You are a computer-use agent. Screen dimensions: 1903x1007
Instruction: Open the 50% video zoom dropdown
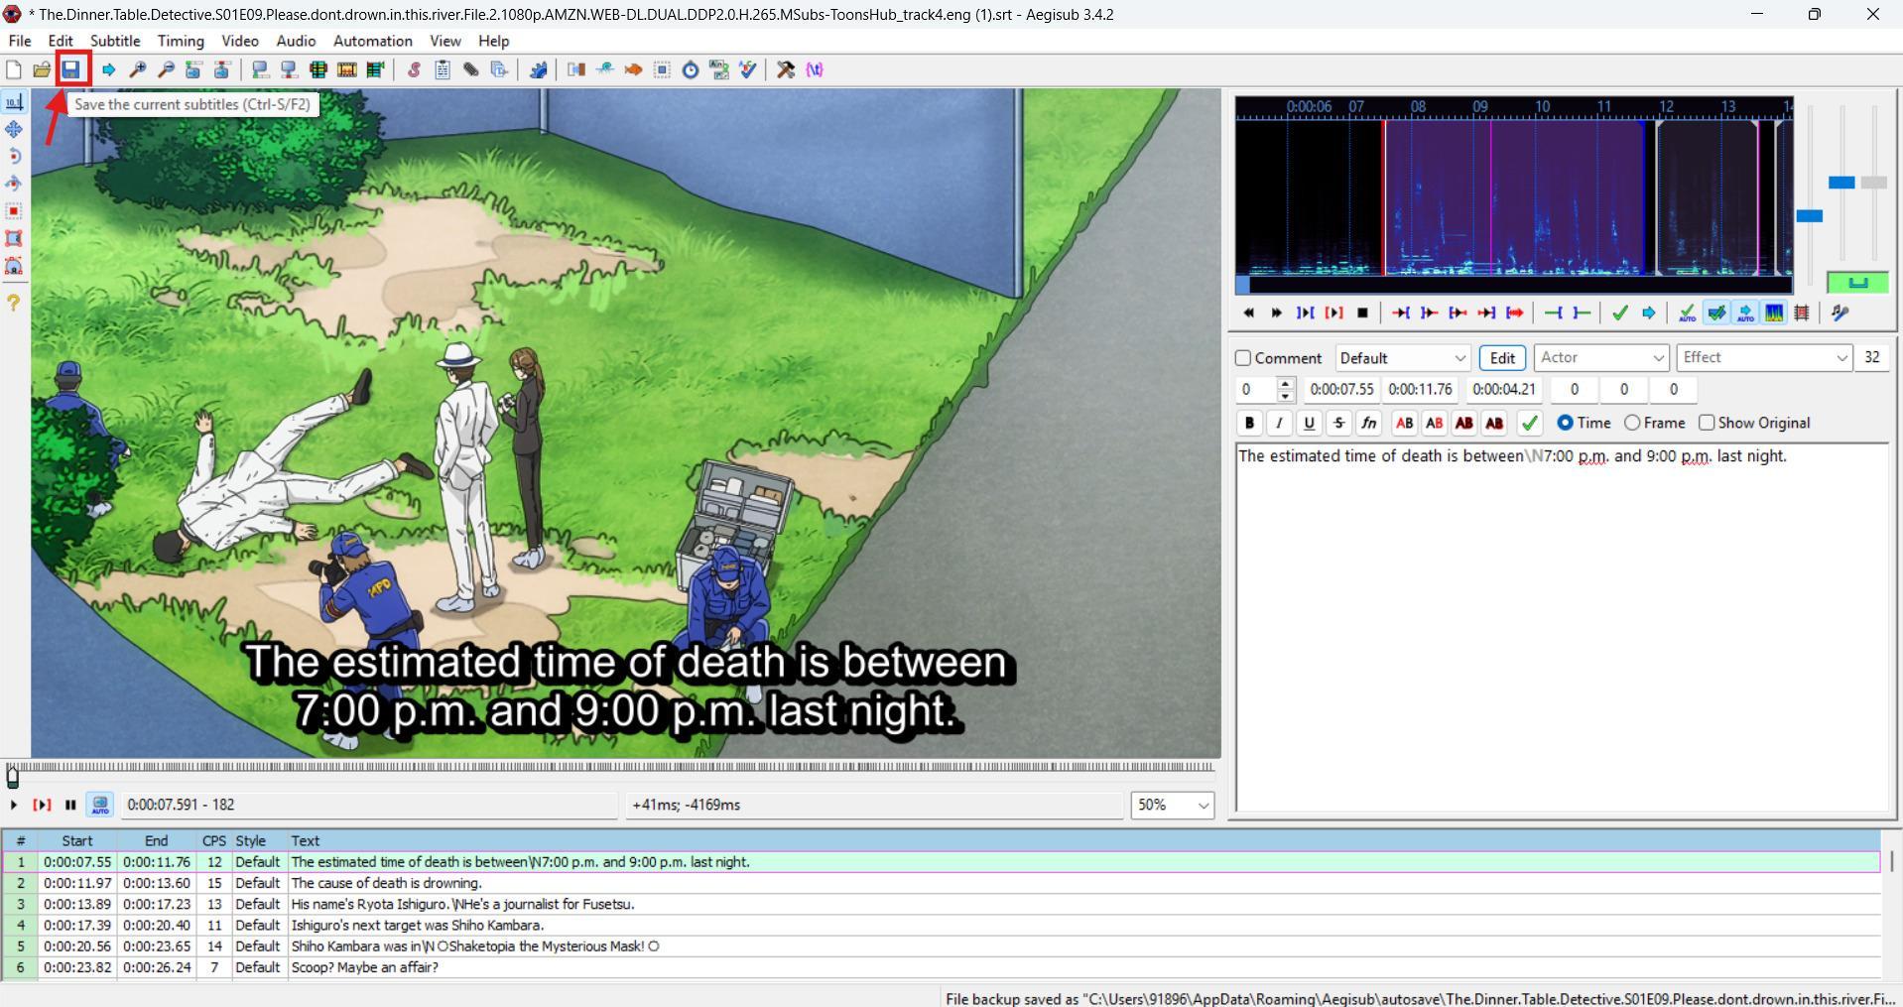pyautogui.click(x=1173, y=805)
